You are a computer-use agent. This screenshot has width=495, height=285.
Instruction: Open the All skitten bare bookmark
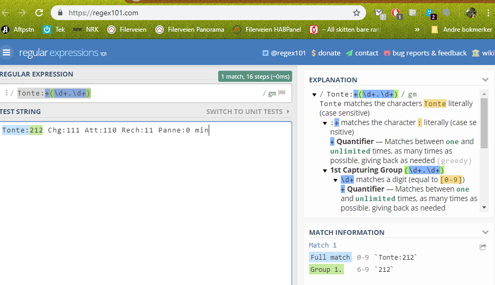tap(345, 30)
